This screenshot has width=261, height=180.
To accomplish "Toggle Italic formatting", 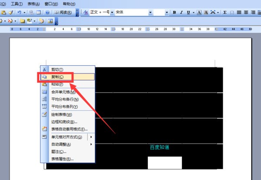I will [181, 13].
